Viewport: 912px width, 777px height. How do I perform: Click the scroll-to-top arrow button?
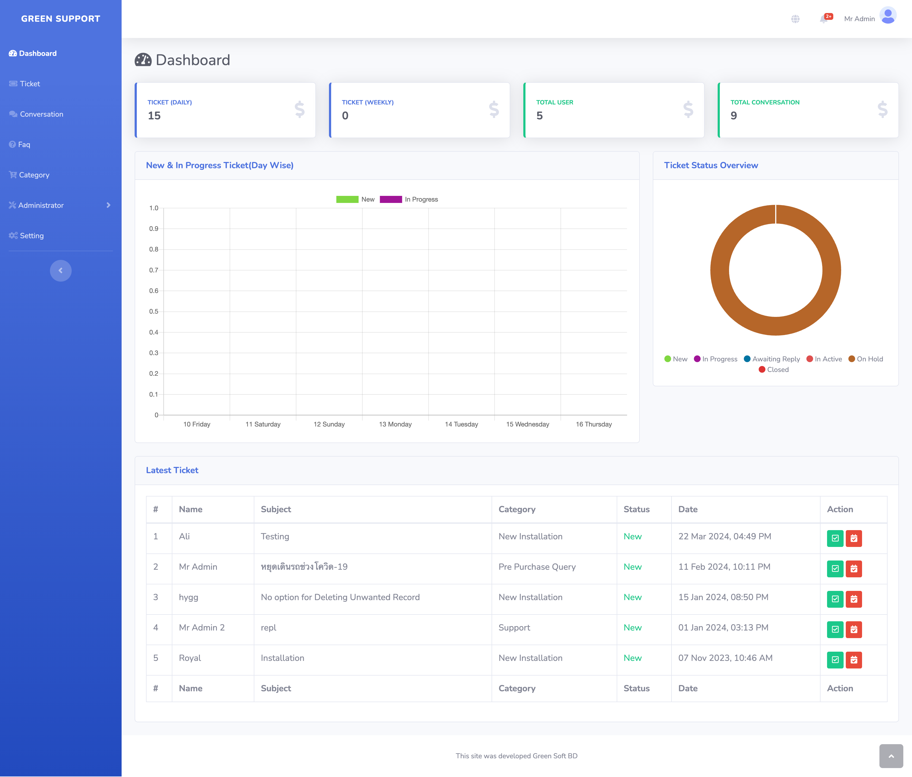tap(891, 756)
